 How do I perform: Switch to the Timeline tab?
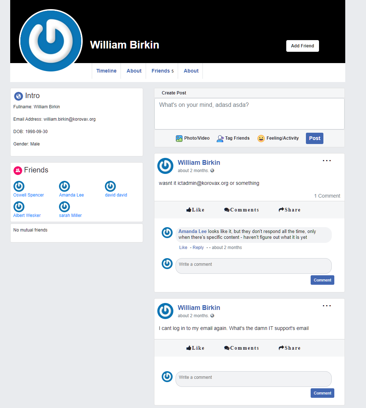[106, 71]
